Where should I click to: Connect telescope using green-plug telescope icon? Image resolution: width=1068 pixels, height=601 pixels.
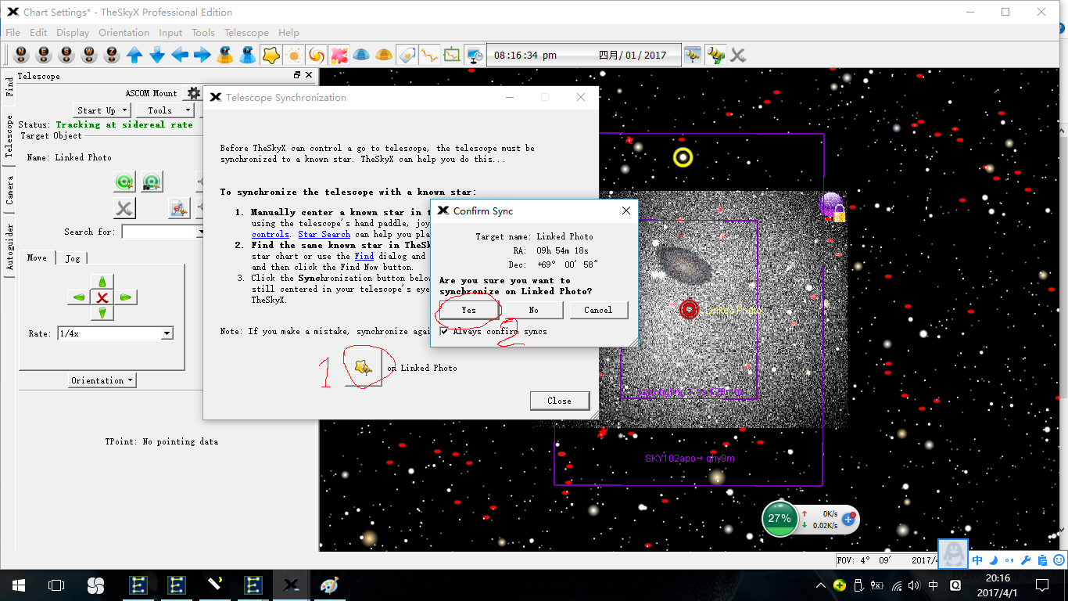pos(715,55)
